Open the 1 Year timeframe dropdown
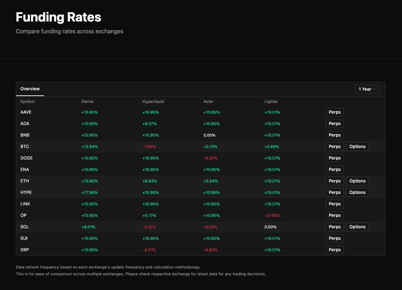 pos(367,89)
